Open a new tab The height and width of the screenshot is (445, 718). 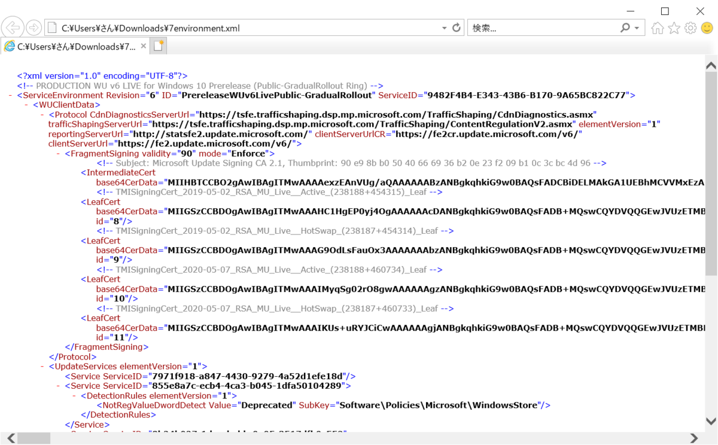(159, 46)
